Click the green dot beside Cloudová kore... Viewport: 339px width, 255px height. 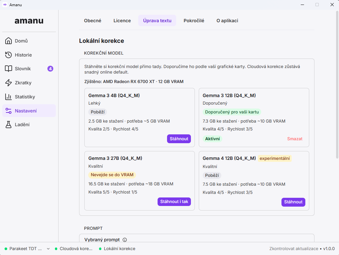(56, 249)
